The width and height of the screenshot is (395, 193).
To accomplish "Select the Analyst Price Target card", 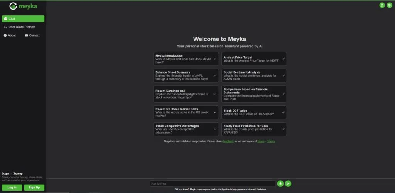I will point(254,59).
